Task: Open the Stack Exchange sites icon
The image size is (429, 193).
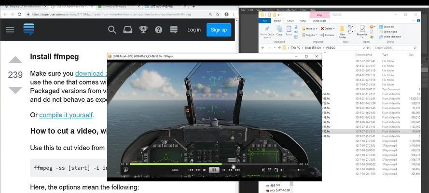Action: coord(174,29)
